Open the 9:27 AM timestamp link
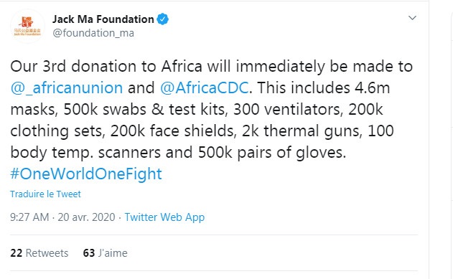453x279 pixels. click(x=29, y=217)
